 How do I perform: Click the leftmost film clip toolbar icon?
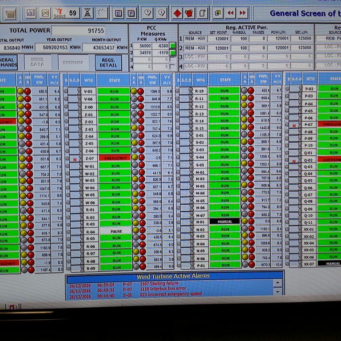[x=11, y=14]
